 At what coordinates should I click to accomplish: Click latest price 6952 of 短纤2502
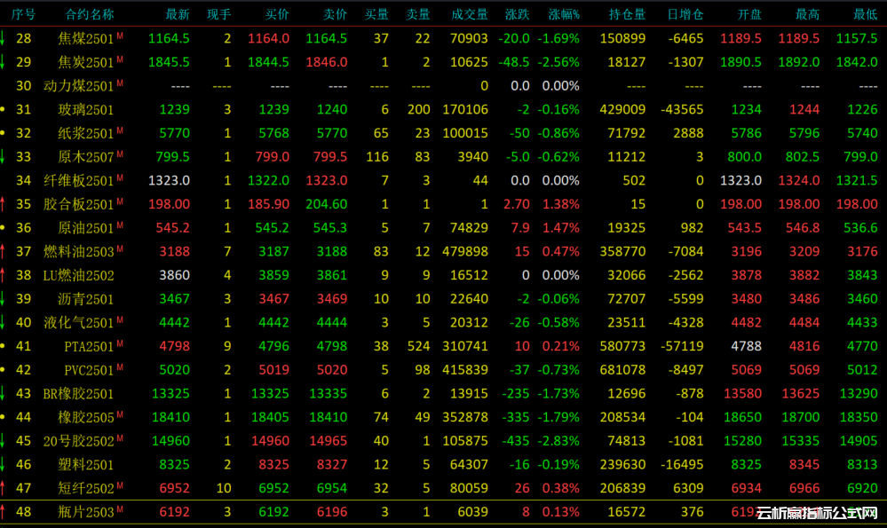(174, 488)
